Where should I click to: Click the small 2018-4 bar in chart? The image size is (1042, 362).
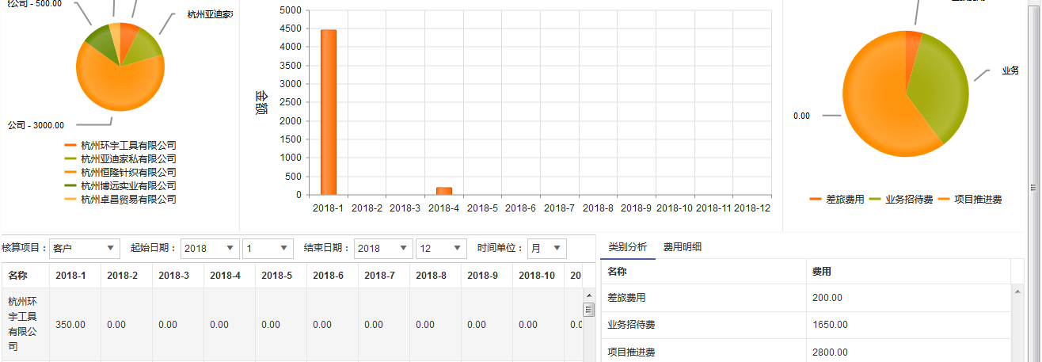(444, 191)
